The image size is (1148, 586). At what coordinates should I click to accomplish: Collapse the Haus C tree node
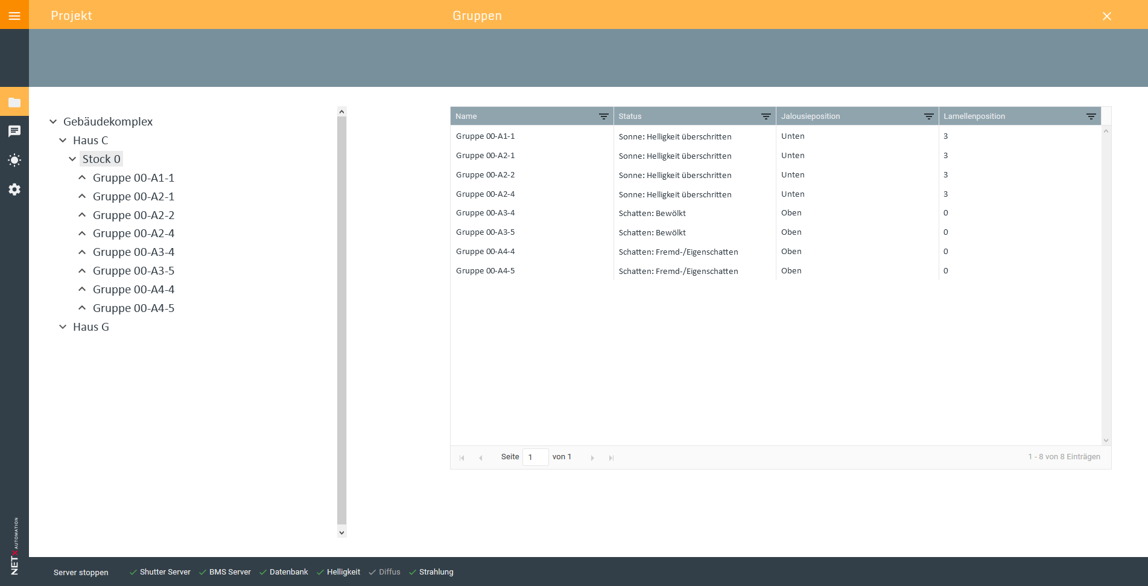(63, 140)
